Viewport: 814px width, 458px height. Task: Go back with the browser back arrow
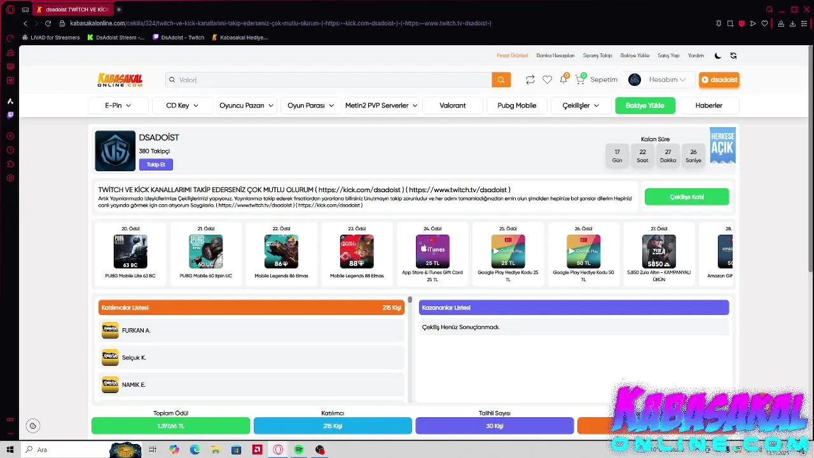[25, 24]
